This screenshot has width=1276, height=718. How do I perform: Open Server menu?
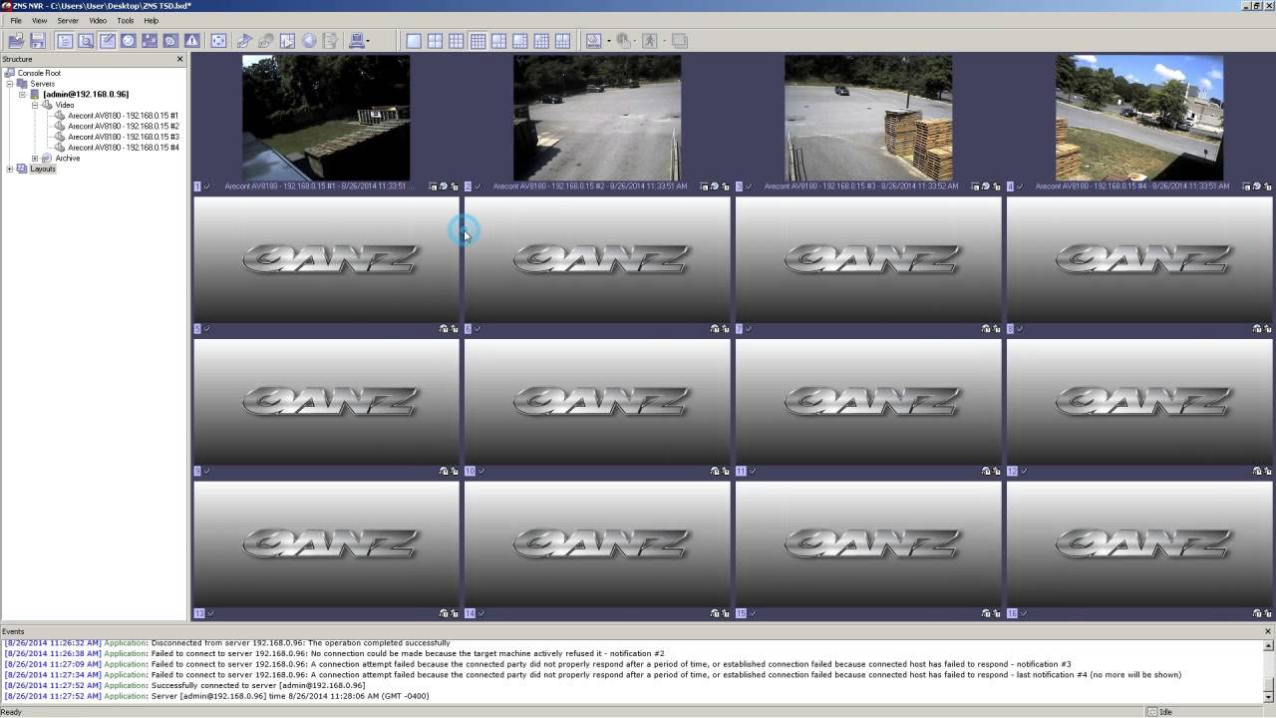point(68,20)
